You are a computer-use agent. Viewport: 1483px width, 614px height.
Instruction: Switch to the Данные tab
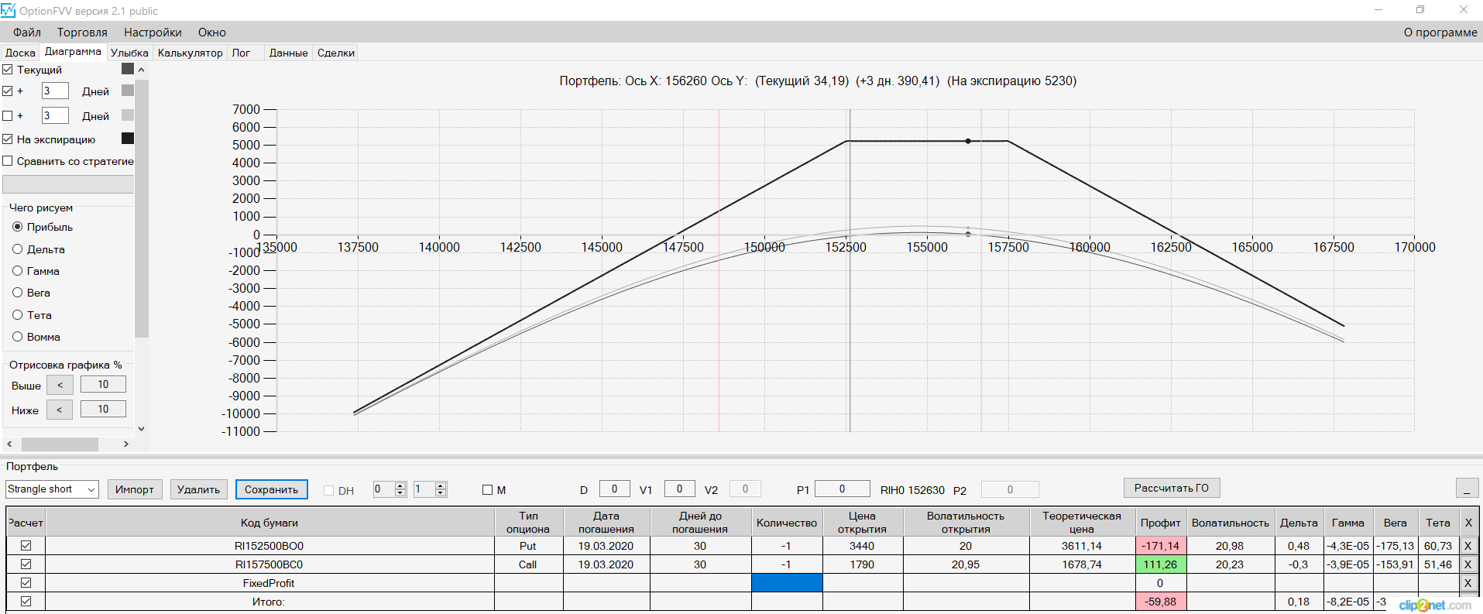(288, 53)
